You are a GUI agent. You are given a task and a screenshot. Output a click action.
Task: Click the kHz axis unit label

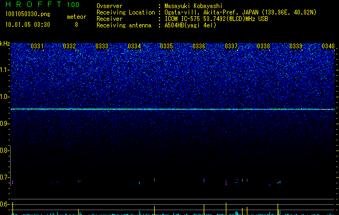[5, 44]
